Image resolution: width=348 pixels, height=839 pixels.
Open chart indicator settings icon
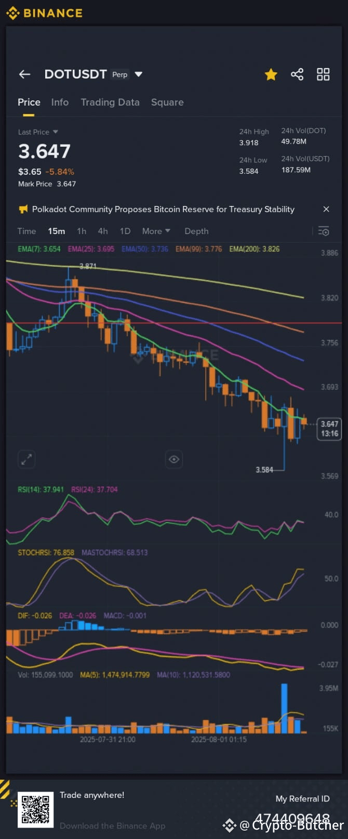(x=324, y=231)
